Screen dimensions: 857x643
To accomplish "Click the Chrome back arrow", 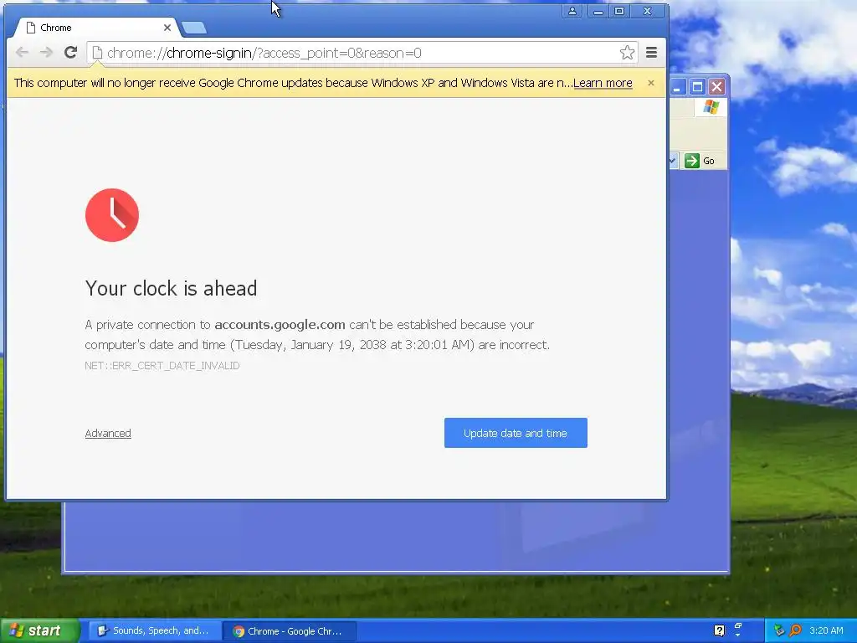I will [x=22, y=53].
